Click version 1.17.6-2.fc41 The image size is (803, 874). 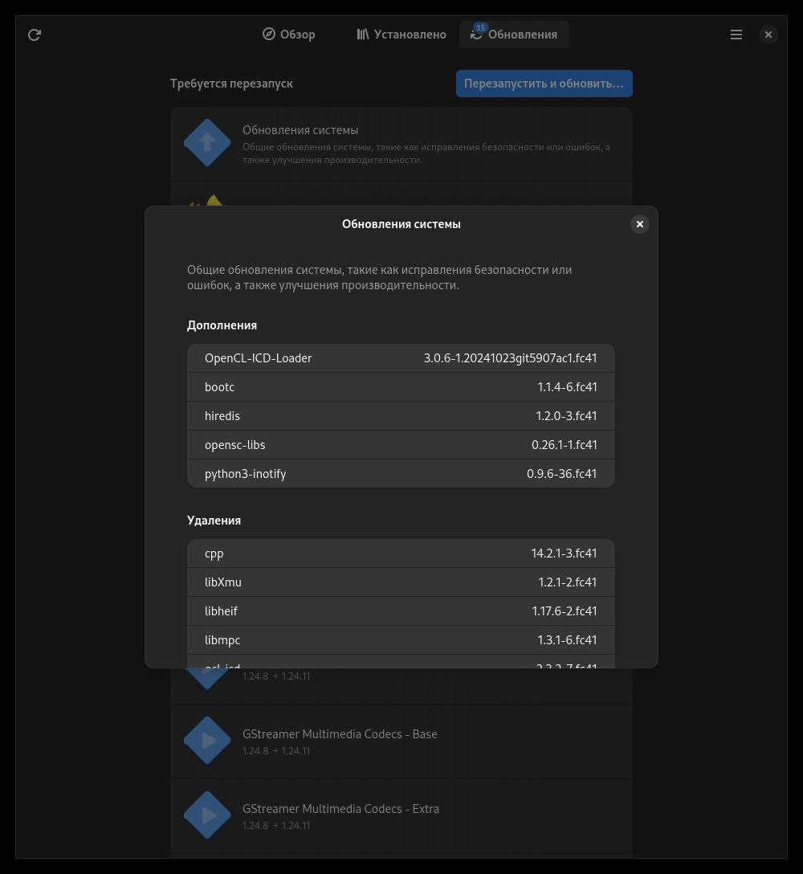click(565, 611)
